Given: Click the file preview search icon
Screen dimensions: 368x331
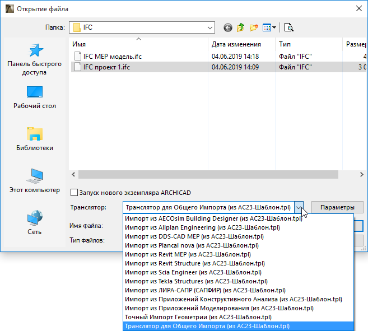Looking at the screenshot, I should pyautogui.click(x=288, y=27).
